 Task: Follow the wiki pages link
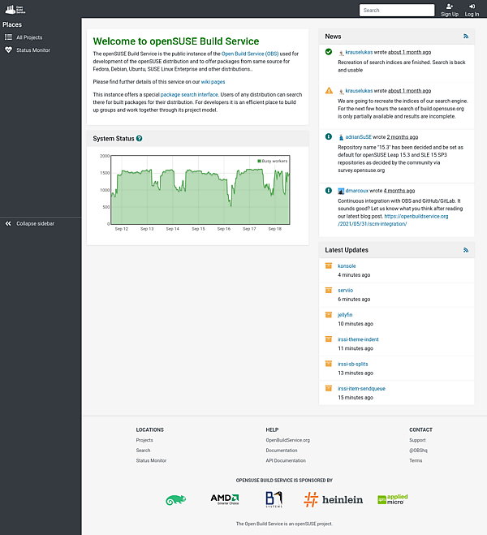tap(213, 81)
